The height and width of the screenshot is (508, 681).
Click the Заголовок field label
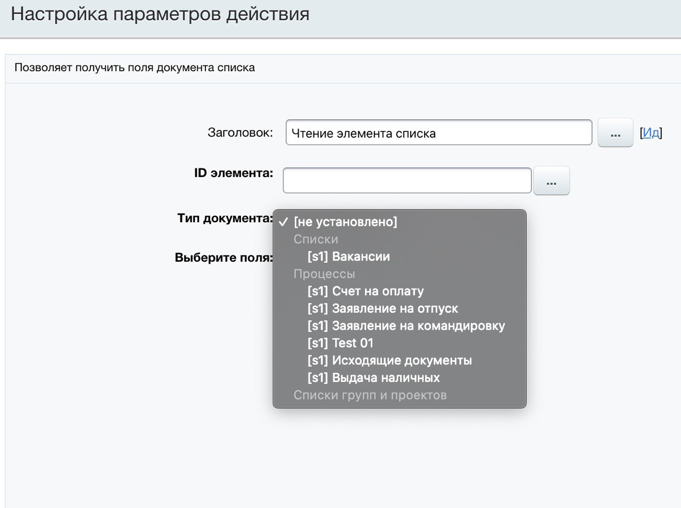240,132
